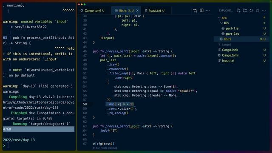The height and width of the screenshot is (153, 272).
Task: Open part-1.rs in the file tree
Action: [232, 28]
